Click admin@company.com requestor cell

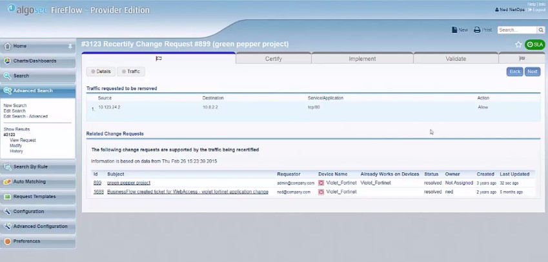296,183
